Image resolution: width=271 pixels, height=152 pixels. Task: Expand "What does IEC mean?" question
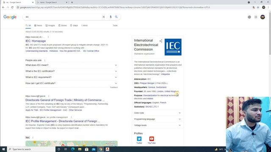pyautogui.click(x=71, y=65)
